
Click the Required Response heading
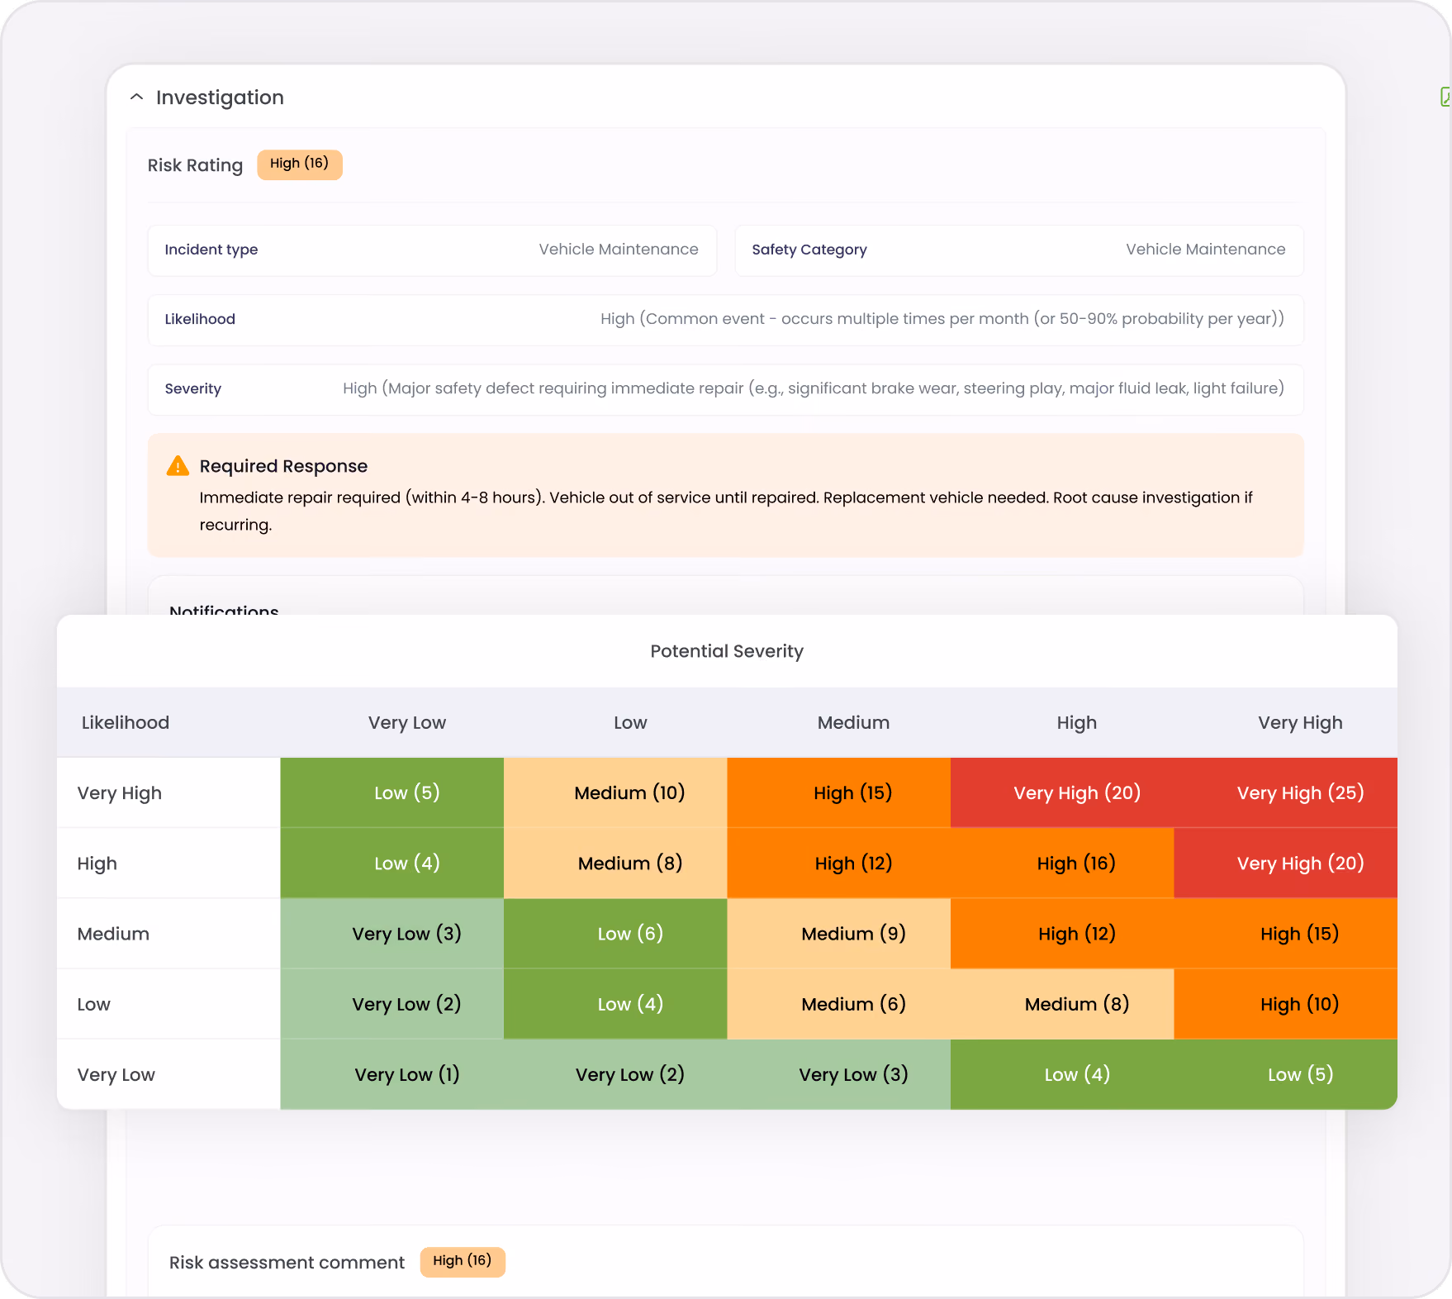tap(283, 466)
